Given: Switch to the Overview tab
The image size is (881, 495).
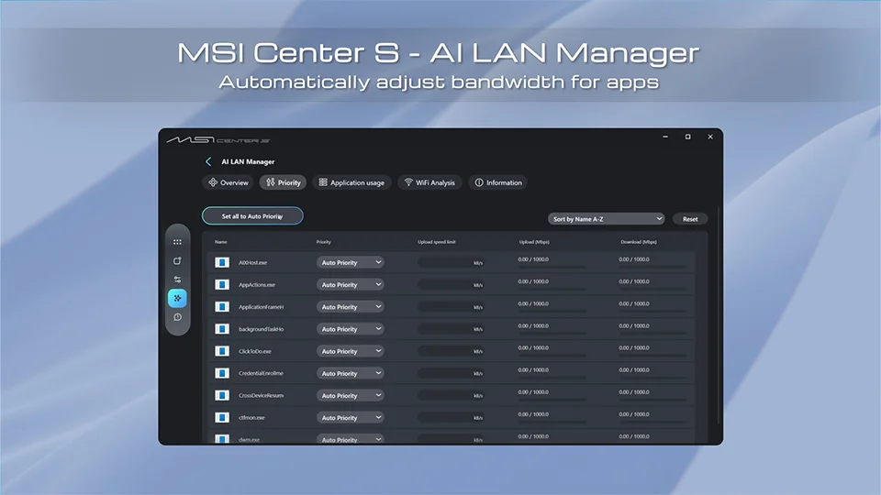Looking at the screenshot, I should [229, 182].
